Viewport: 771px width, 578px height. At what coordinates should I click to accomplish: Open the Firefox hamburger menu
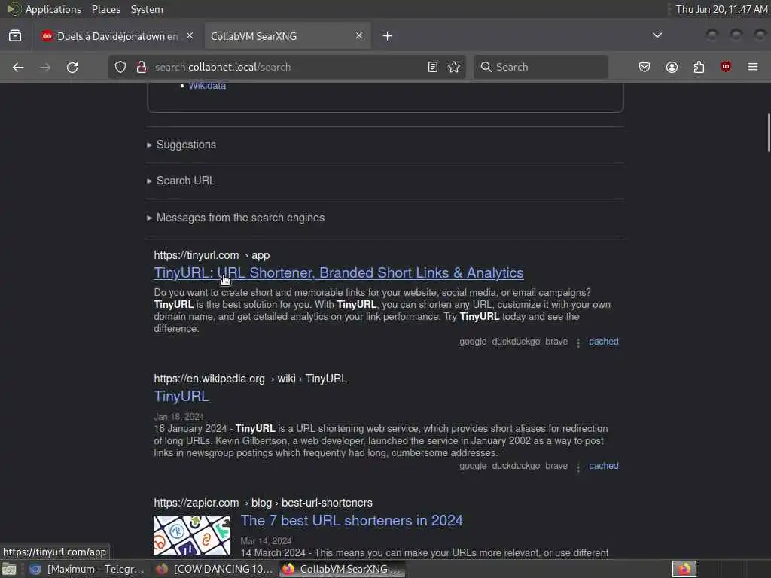[753, 67]
